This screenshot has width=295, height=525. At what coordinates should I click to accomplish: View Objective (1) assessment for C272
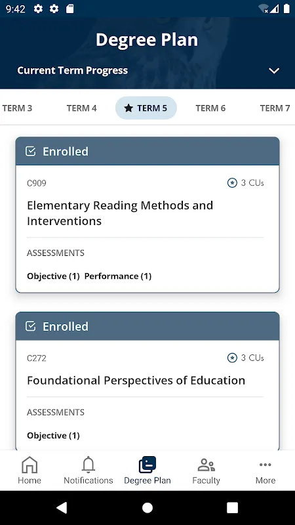[x=53, y=436]
